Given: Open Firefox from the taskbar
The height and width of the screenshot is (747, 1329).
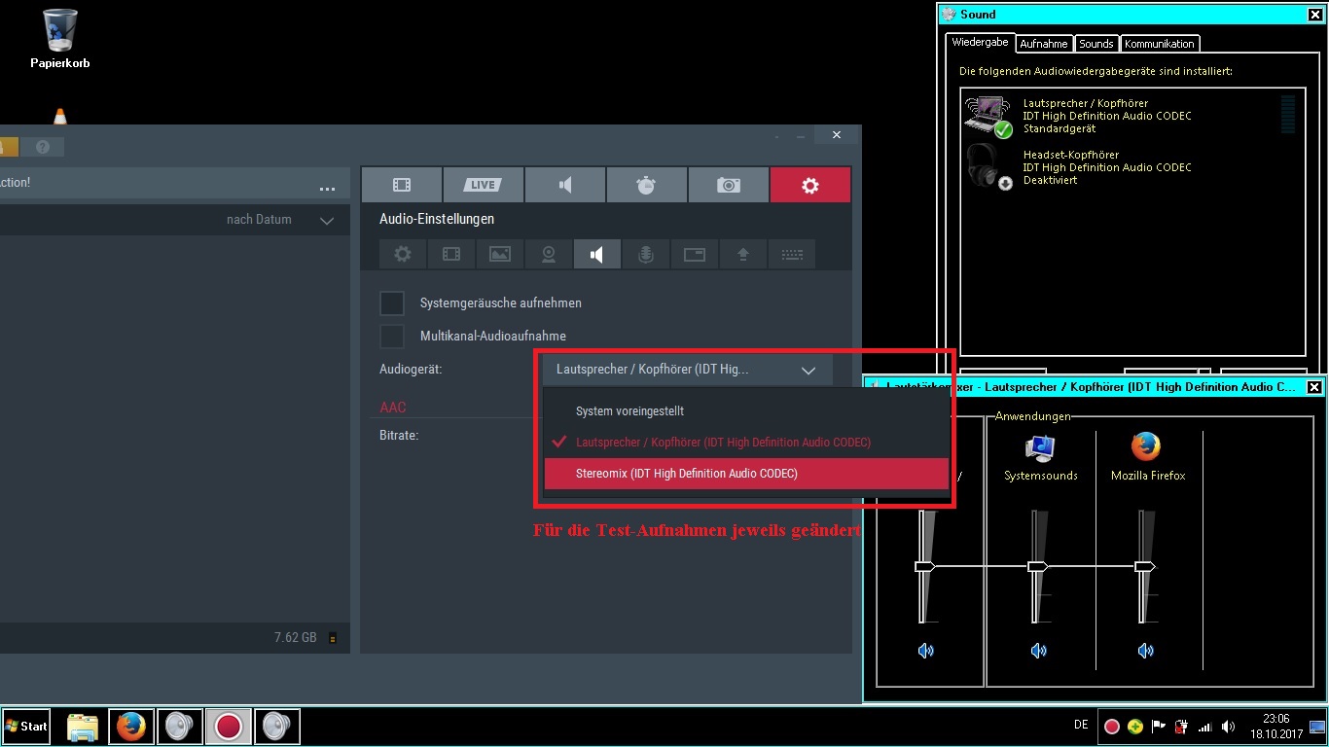Looking at the screenshot, I should click(131, 726).
